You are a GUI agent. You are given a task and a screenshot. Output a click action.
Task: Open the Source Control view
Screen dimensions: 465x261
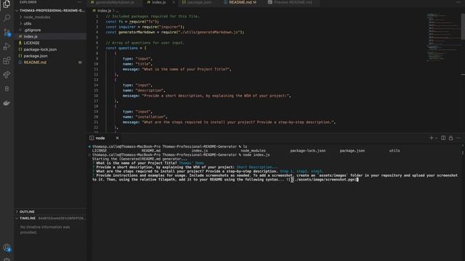tap(7, 32)
